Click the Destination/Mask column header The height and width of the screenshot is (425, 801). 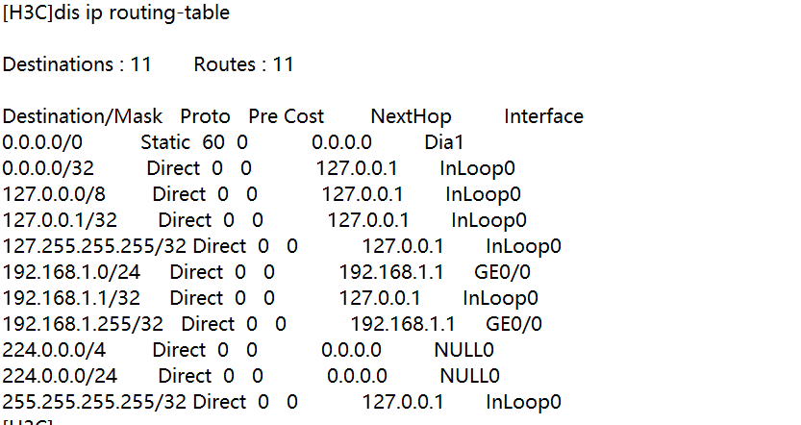(83, 117)
